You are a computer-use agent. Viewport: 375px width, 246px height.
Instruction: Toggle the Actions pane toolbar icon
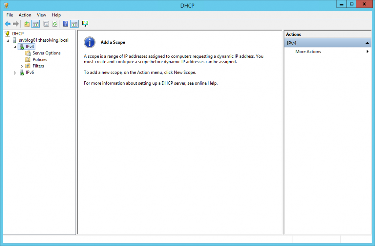coord(74,24)
